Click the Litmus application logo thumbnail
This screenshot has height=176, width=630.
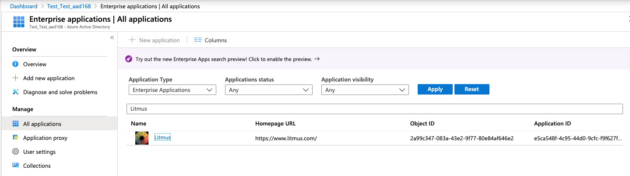pyautogui.click(x=142, y=138)
